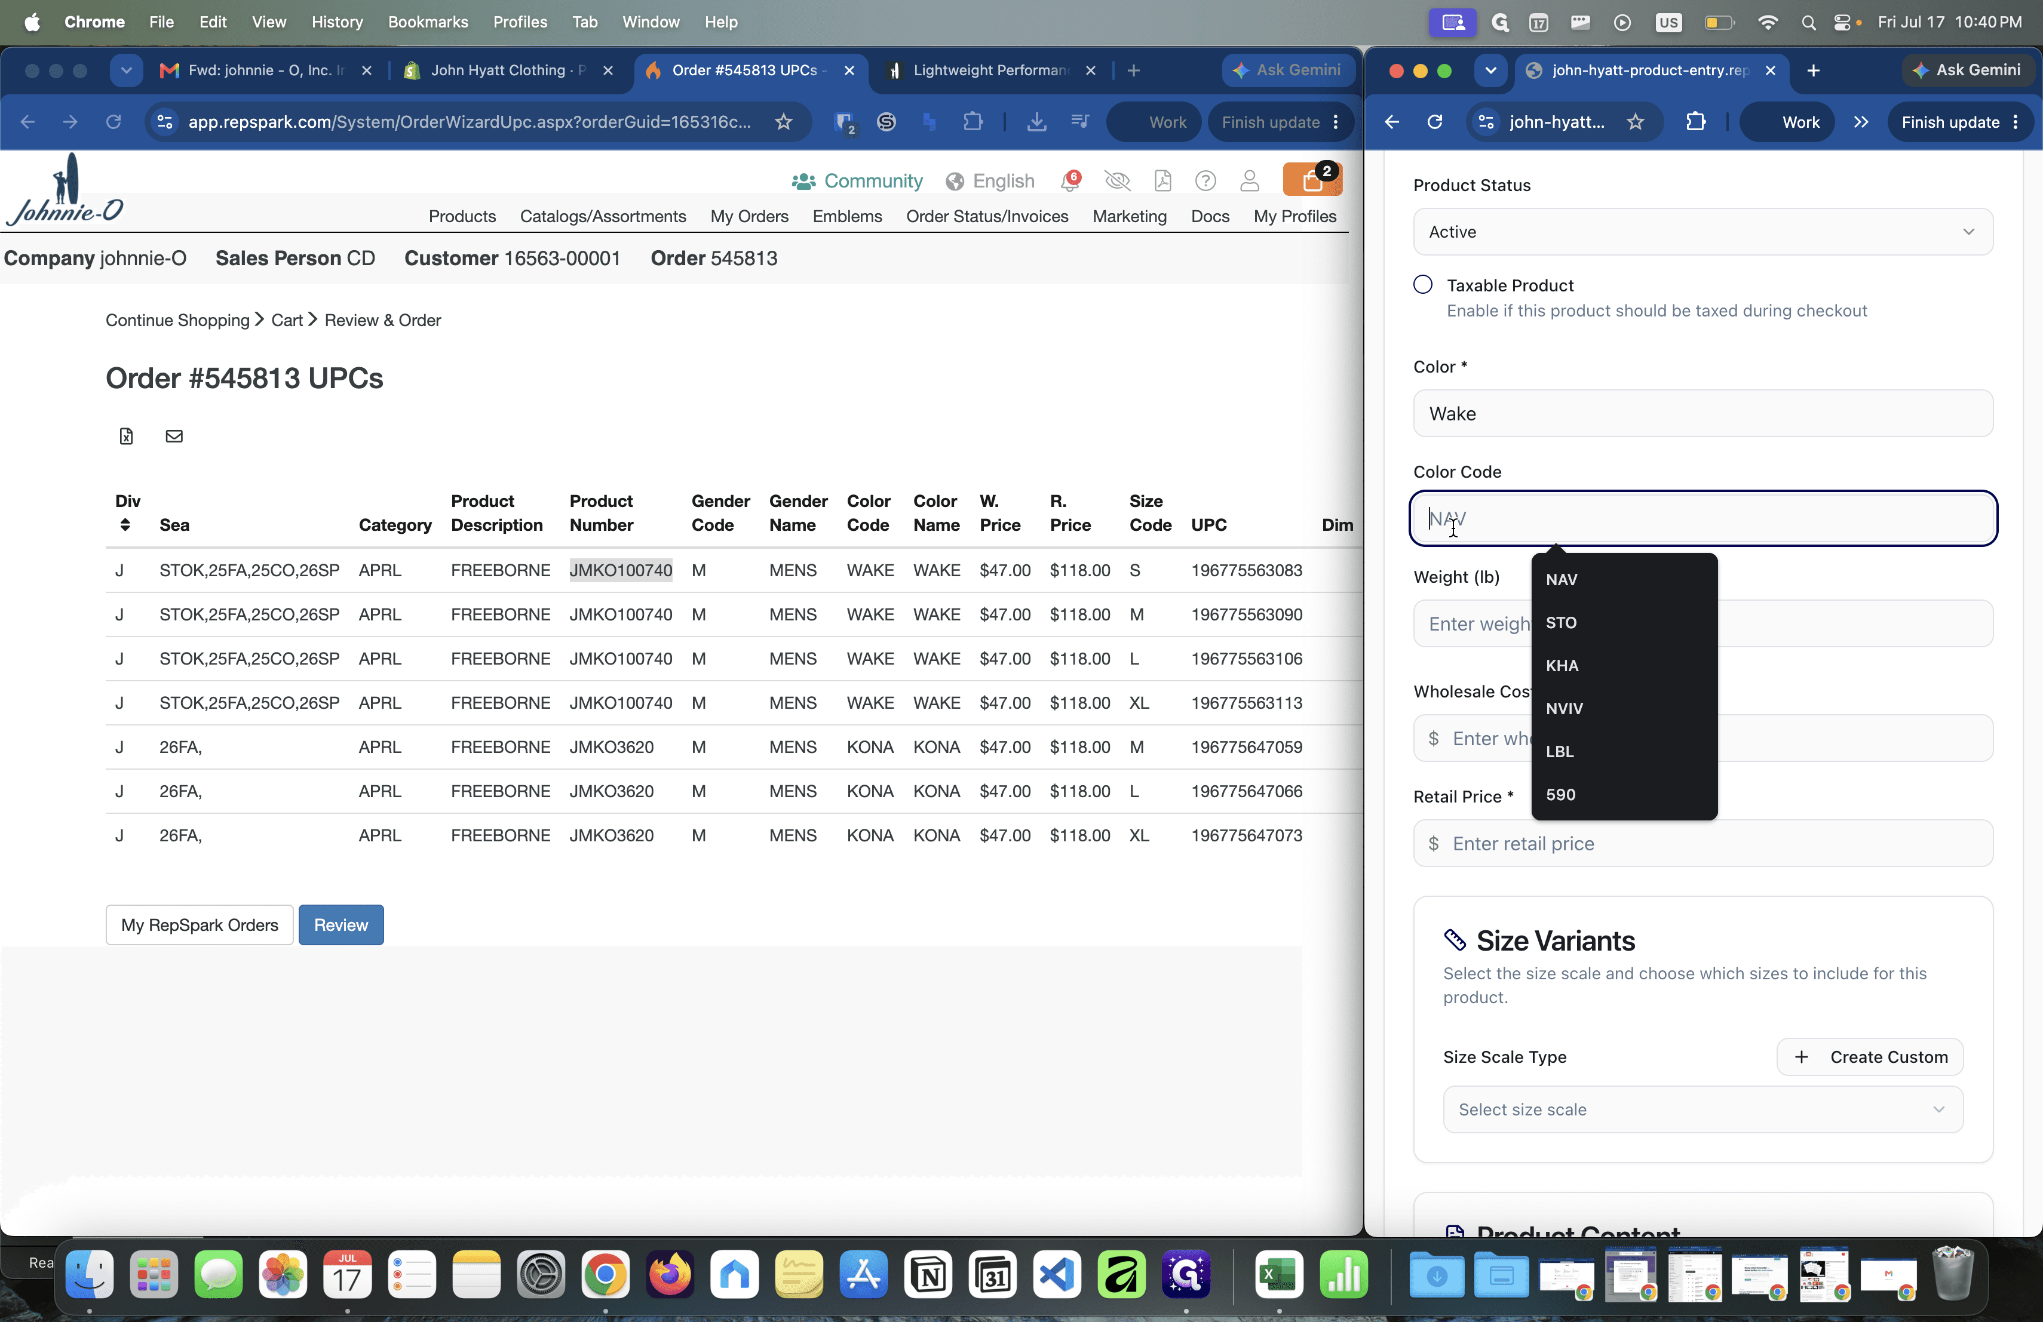Open English language selector

[990, 181]
